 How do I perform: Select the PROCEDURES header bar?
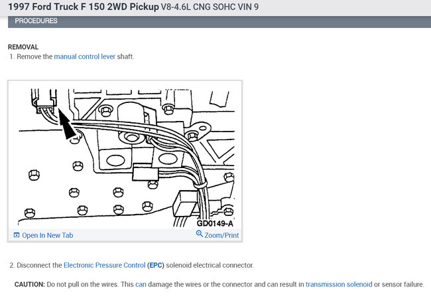pos(219,21)
